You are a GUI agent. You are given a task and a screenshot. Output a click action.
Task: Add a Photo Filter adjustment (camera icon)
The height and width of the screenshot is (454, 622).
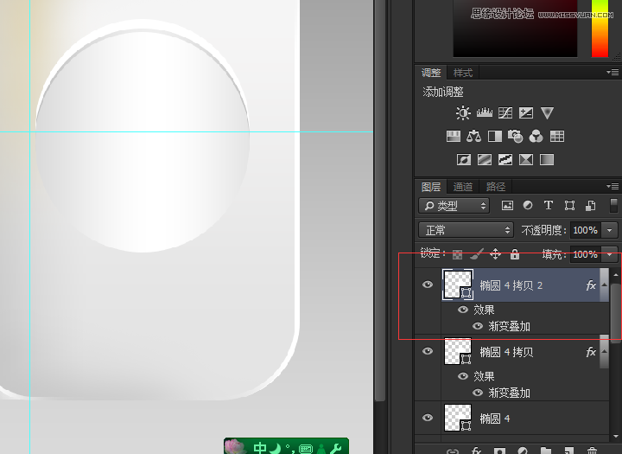click(x=515, y=137)
